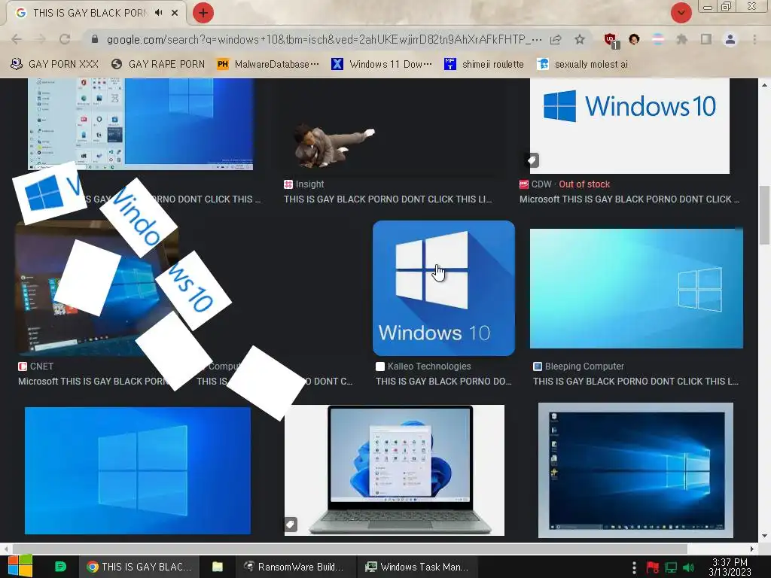The image size is (771, 578).
Task: Open the Chrome three-dot menu
Action: tap(754, 39)
